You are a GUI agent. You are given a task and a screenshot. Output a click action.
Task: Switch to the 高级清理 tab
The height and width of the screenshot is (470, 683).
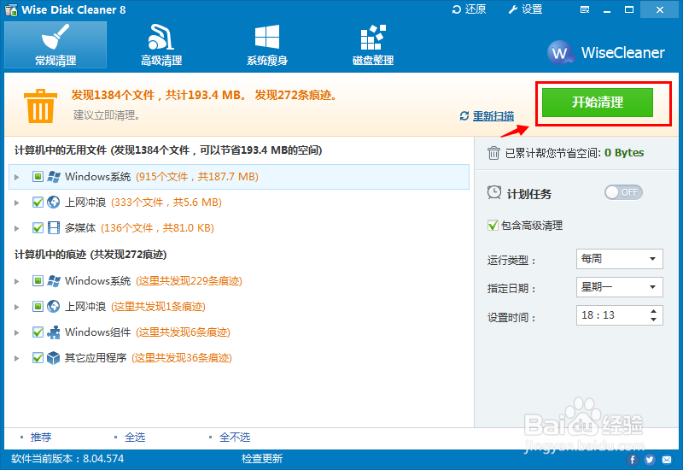click(161, 45)
